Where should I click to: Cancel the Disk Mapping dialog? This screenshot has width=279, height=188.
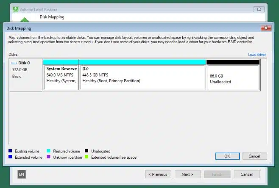[x=254, y=156]
